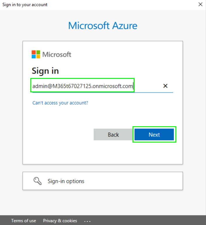This screenshot has height=225, width=206.
Task: Click empty area of dark footer bar
Action: [x=146, y=220]
